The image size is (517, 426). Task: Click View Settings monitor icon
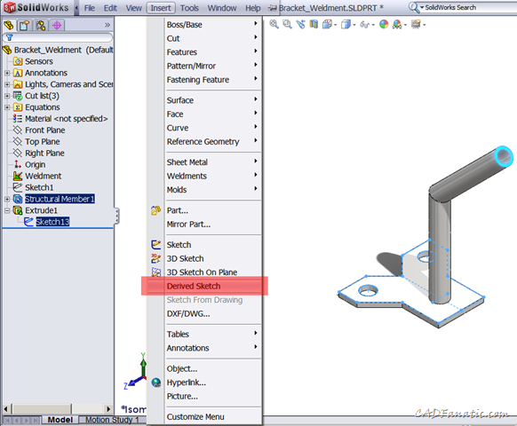tap(416, 24)
